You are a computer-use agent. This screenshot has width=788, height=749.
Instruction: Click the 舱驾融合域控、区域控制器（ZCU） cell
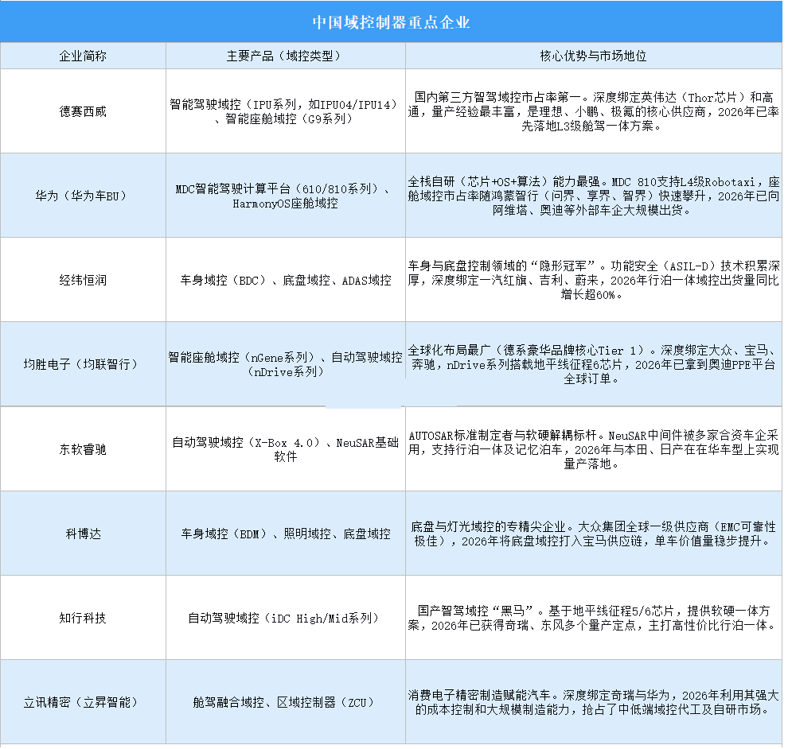(x=286, y=702)
